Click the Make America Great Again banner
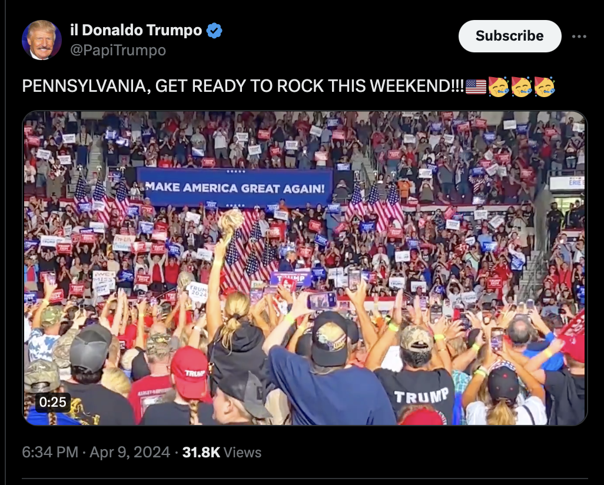This screenshot has width=604, height=485. (235, 188)
